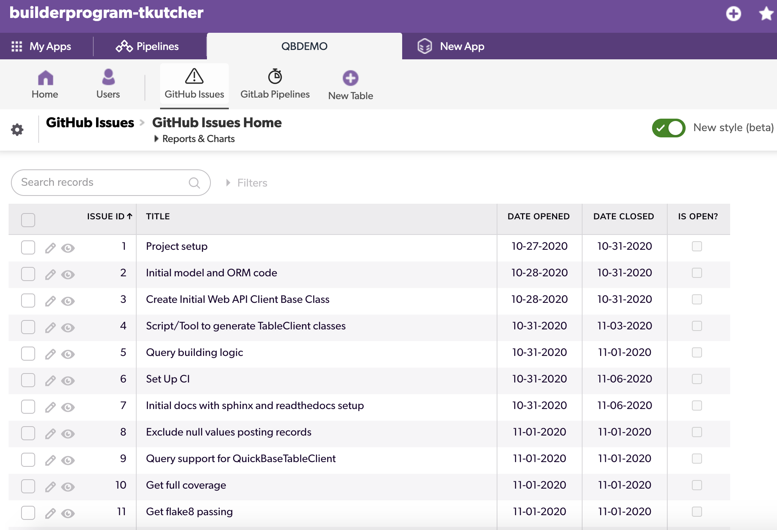Open the New App tab

(x=451, y=46)
